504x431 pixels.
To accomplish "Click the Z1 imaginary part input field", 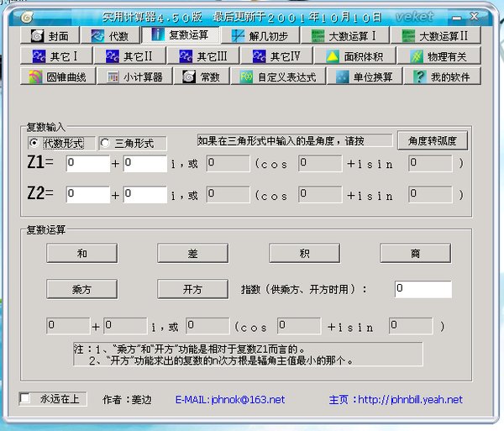I will tap(145, 163).
